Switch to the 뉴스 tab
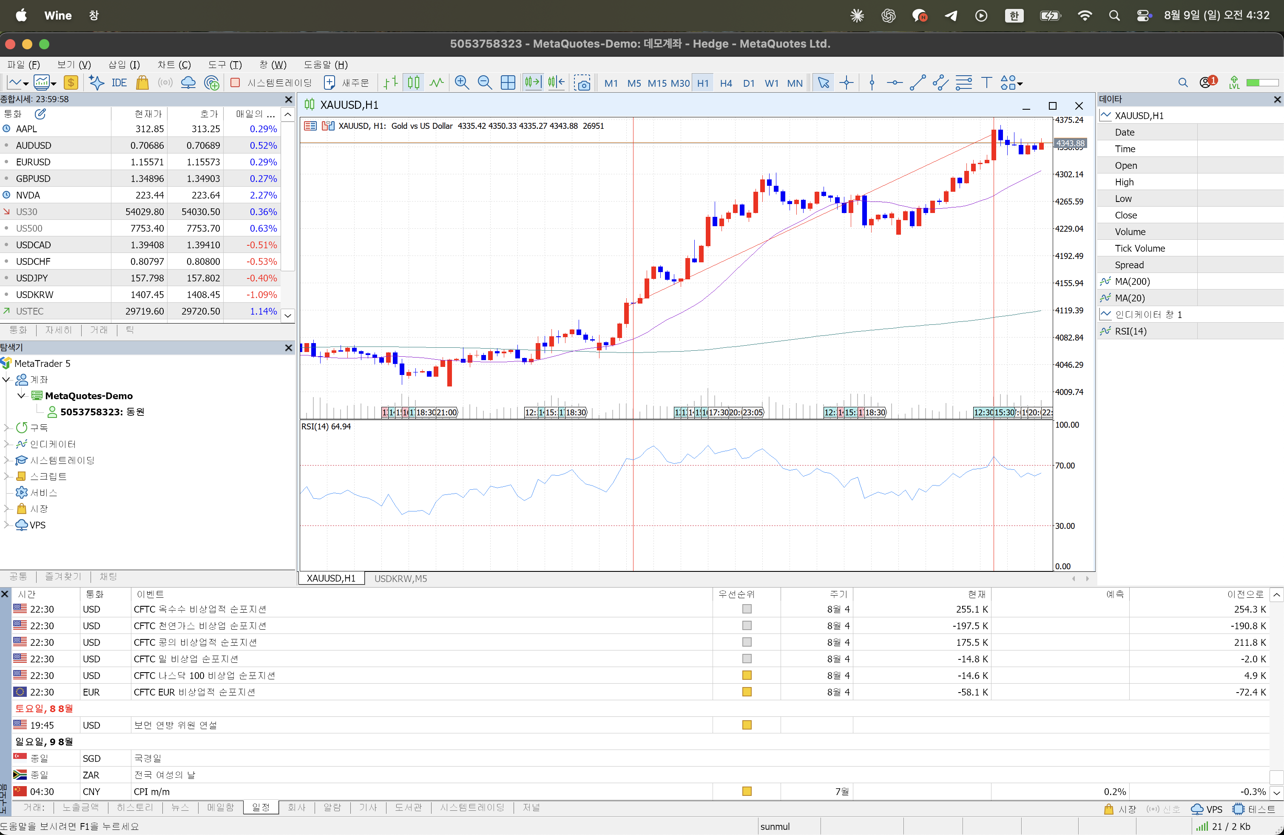1284x835 pixels. point(180,807)
